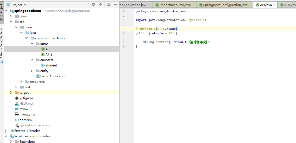Click the Student class icon
Viewport: 296px width, 143px height.
coord(43,65)
